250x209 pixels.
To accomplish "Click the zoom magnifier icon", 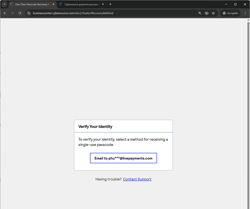I will 200,13.
